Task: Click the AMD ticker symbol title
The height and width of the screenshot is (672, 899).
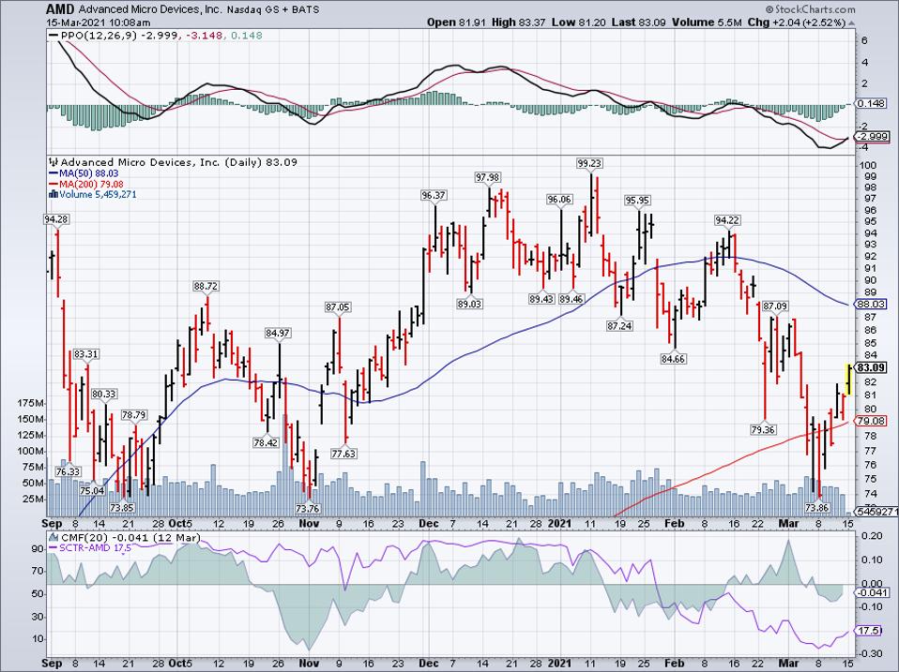Action: (x=60, y=9)
